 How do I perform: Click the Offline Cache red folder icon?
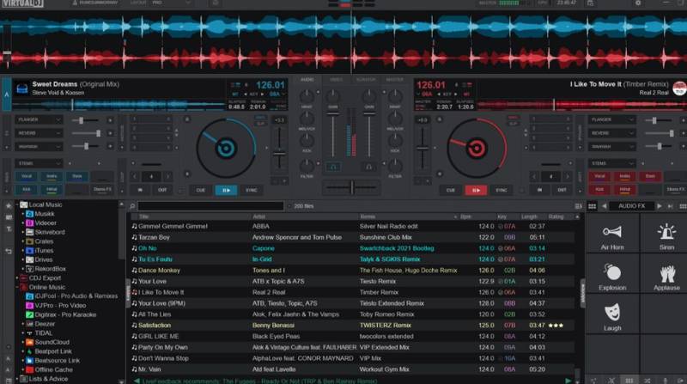point(30,369)
